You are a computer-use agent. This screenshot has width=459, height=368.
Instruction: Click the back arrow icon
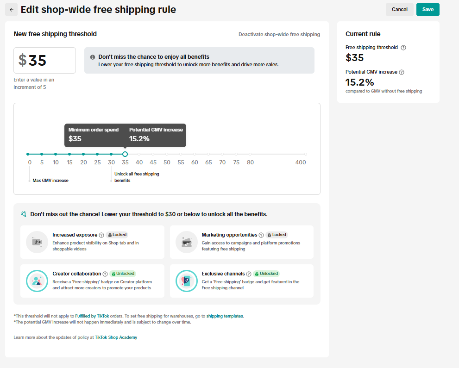pyautogui.click(x=12, y=10)
